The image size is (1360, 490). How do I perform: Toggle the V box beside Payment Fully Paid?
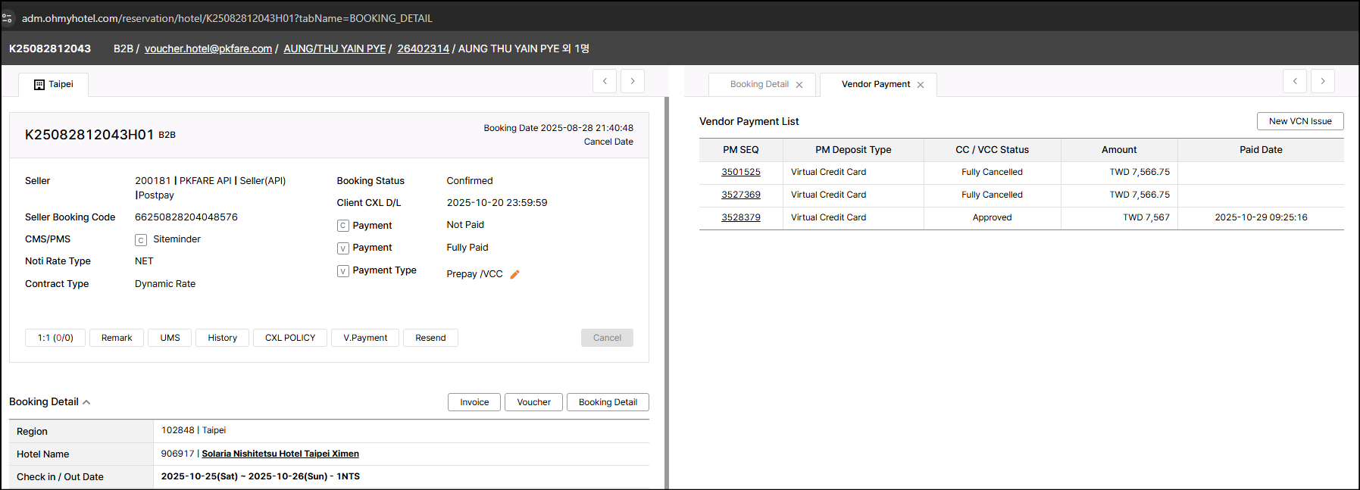click(343, 248)
